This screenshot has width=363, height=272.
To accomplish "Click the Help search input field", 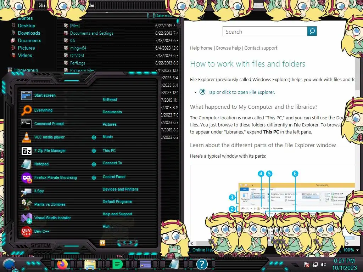I will click(x=265, y=31).
